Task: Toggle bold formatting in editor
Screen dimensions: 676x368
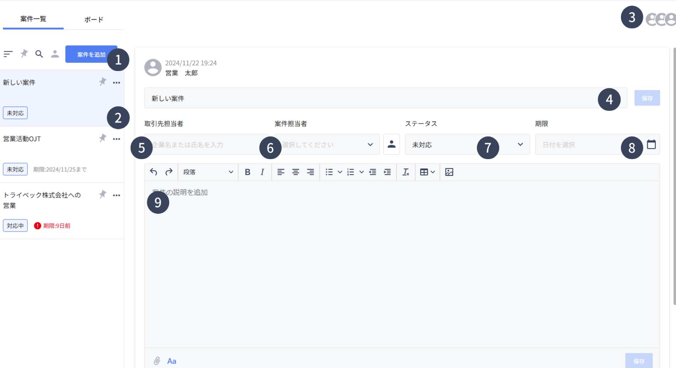Action: coord(247,172)
